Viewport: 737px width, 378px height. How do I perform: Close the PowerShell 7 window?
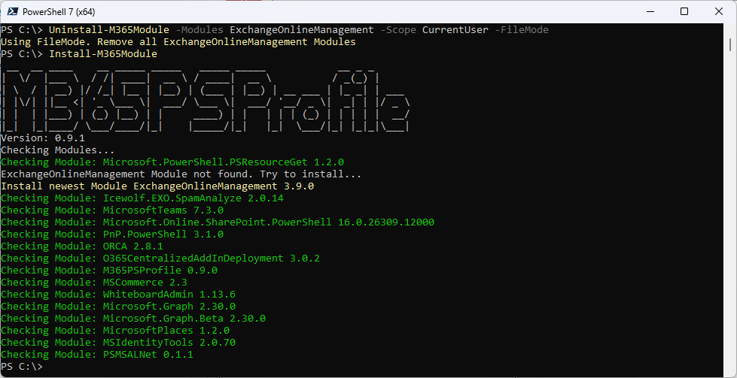point(719,12)
